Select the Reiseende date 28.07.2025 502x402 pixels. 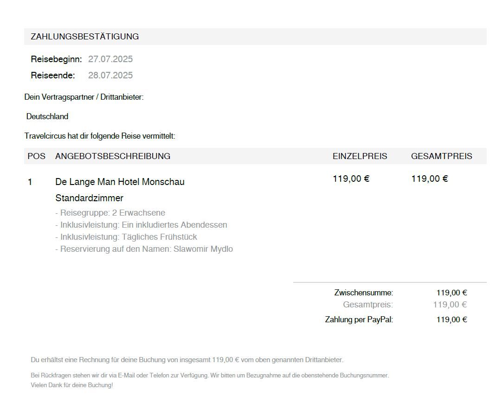click(x=110, y=75)
